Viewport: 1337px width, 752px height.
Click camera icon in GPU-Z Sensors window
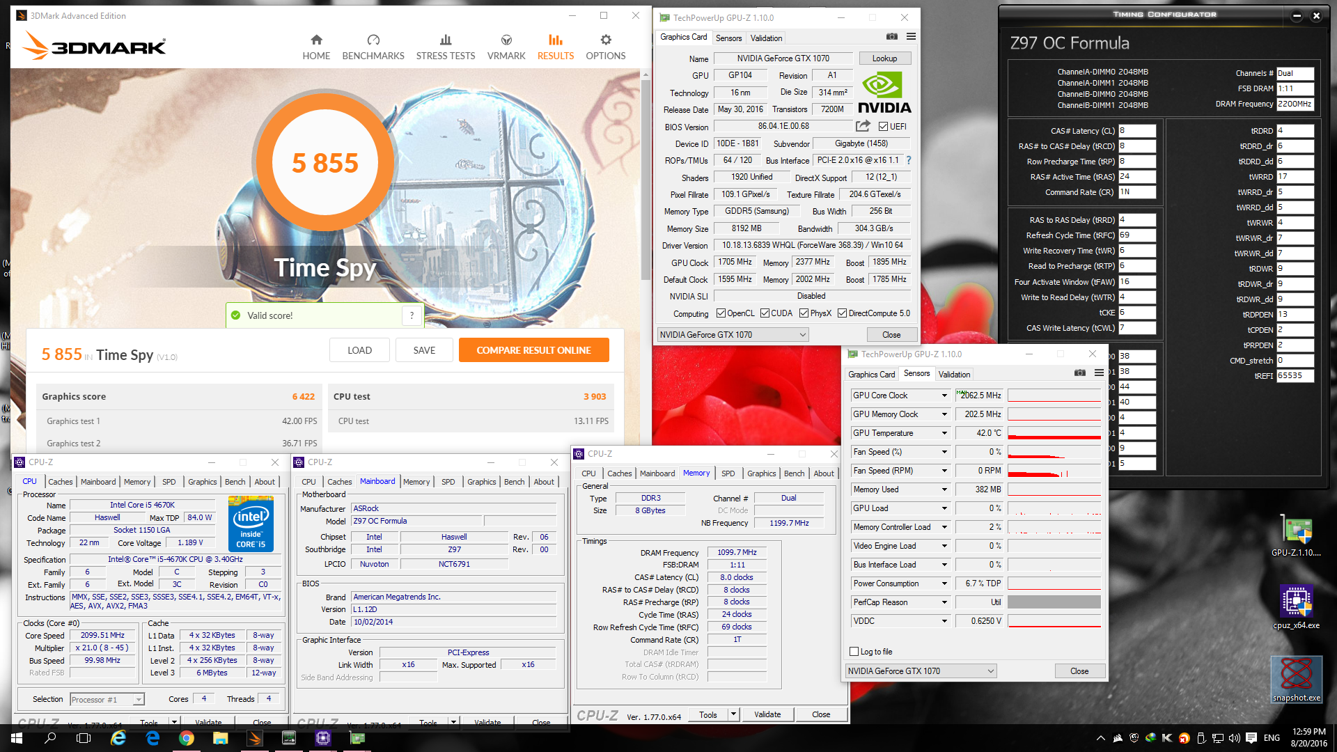1079,373
